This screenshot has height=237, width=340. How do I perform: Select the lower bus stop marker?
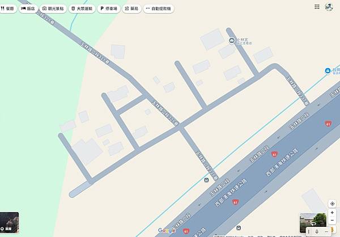coord(239,228)
